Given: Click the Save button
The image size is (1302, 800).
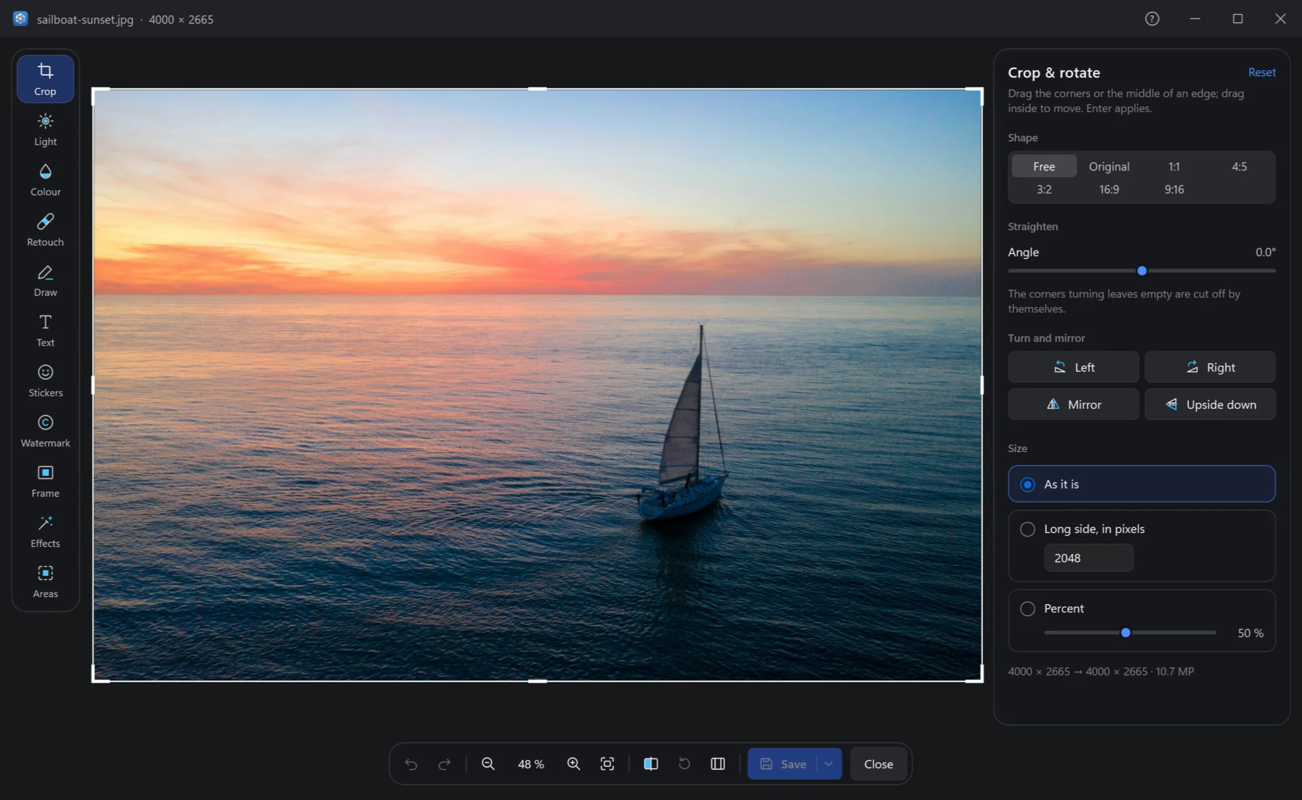Looking at the screenshot, I should pos(783,764).
